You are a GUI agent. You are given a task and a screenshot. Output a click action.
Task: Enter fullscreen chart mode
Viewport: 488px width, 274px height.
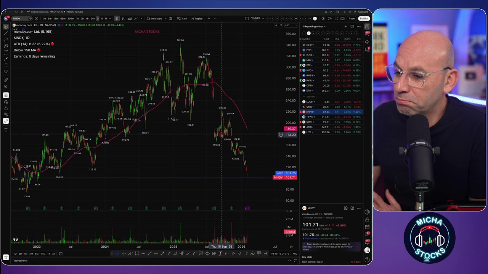(x=336, y=19)
